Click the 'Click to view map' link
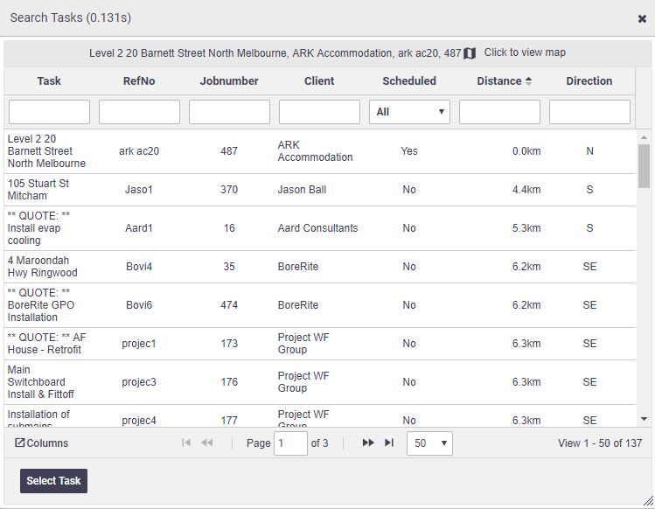 (525, 52)
